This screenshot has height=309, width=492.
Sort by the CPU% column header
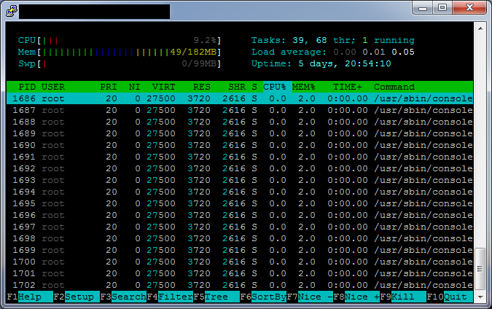coord(275,87)
